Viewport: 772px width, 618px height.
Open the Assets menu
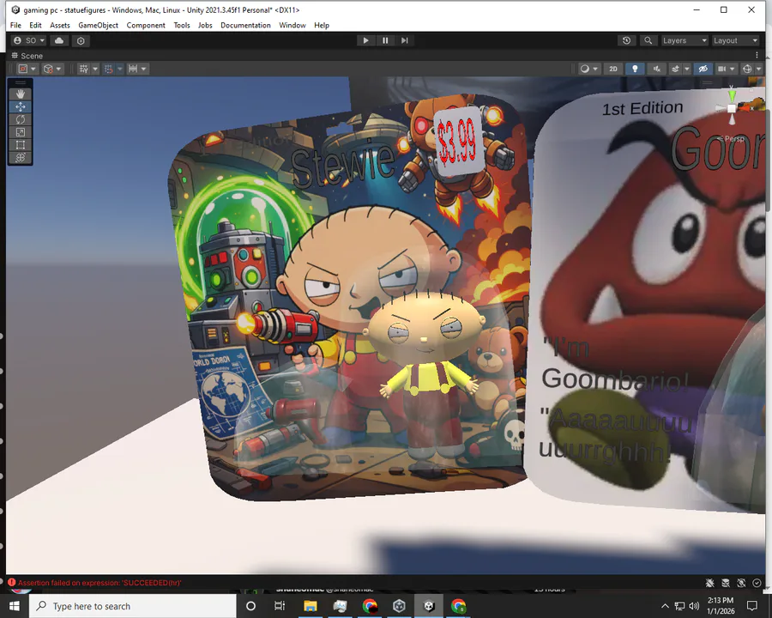[60, 25]
